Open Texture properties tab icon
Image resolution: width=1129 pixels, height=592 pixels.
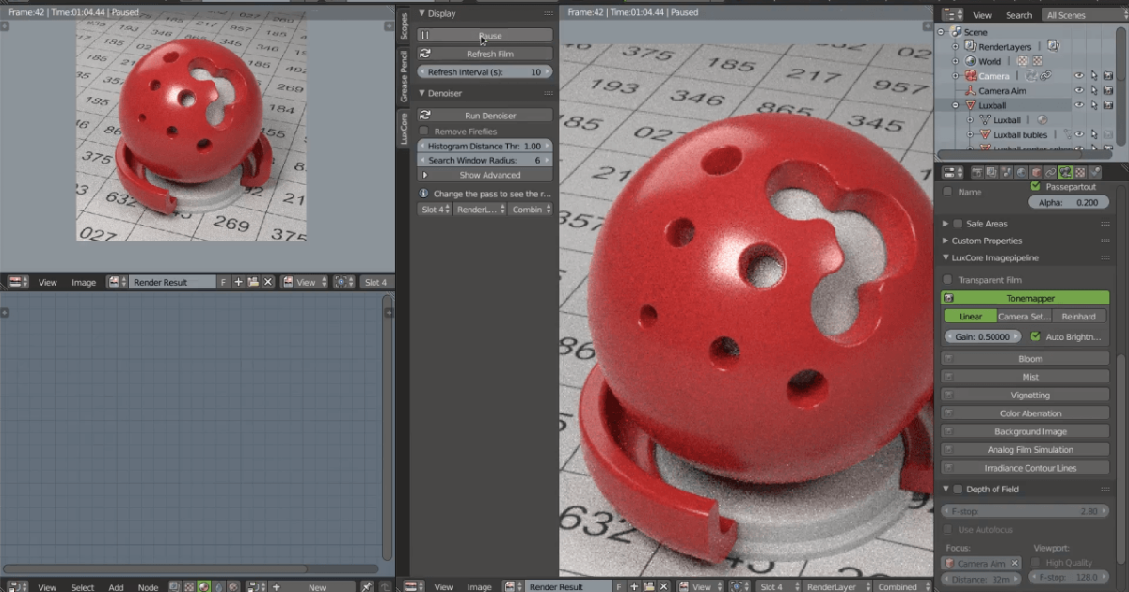tap(1081, 172)
